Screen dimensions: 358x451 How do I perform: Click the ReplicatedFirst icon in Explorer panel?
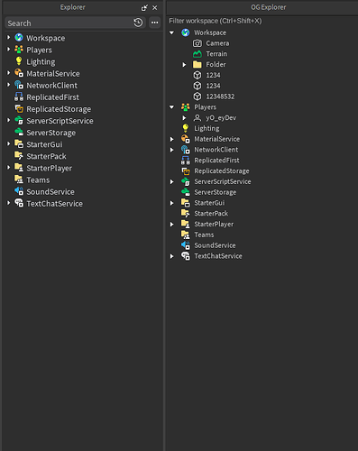click(19, 97)
